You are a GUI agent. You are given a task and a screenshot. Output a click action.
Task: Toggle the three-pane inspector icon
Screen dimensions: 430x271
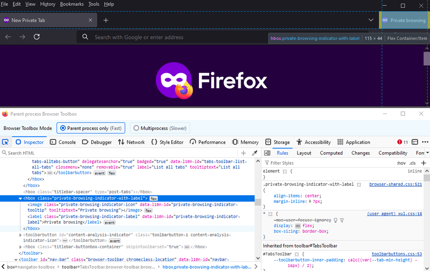[267, 153]
